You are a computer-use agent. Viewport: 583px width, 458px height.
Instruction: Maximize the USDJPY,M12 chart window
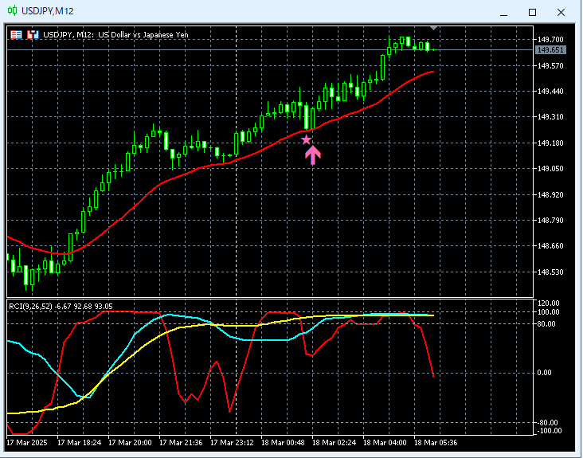point(533,13)
